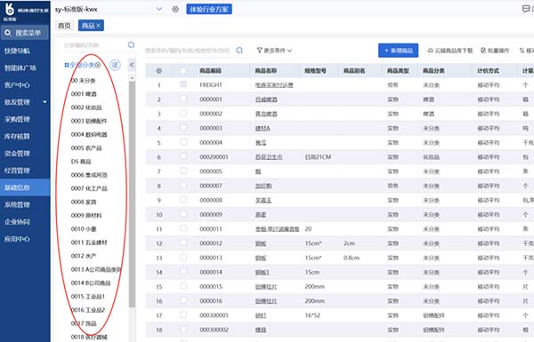This screenshot has width=534, height=342.
Task: Select category DS in the tree
Action: click(81, 162)
